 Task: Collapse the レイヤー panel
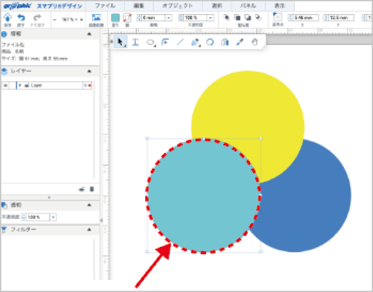pos(89,71)
